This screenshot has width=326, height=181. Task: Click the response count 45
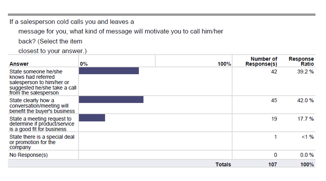(274, 101)
